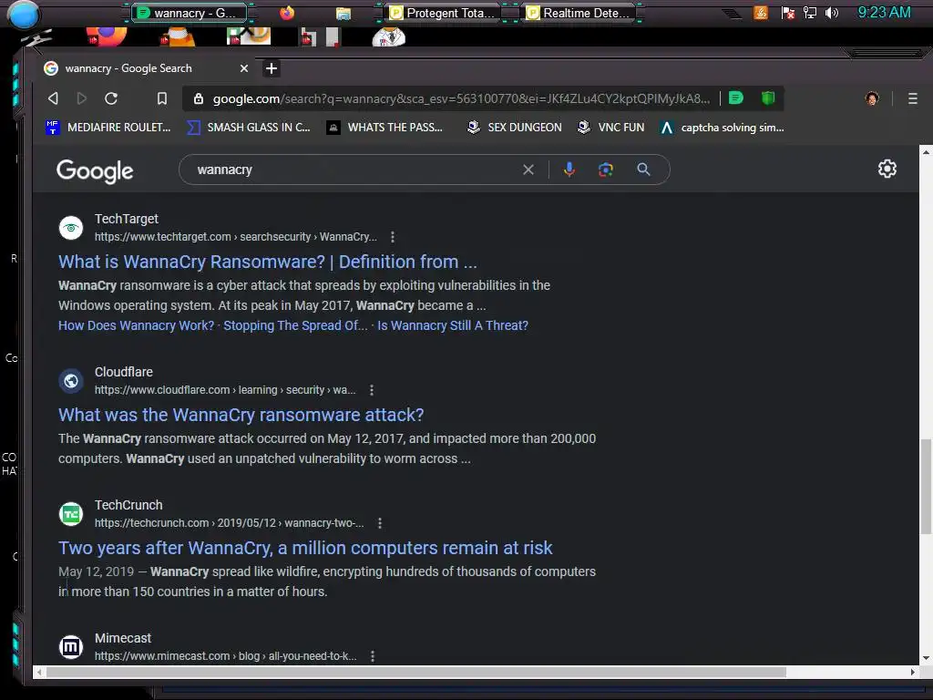Open more options for the Mimecast result
Image resolution: width=933 pixels, height=700 pixels.
point(373,656)
